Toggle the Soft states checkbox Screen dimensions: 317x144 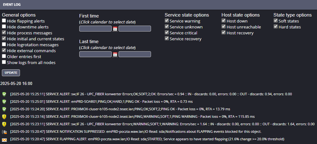click(276, 21)
